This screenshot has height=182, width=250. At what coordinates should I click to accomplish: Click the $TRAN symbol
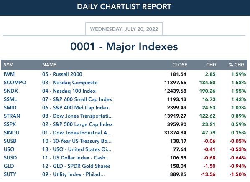coord(12,116)
